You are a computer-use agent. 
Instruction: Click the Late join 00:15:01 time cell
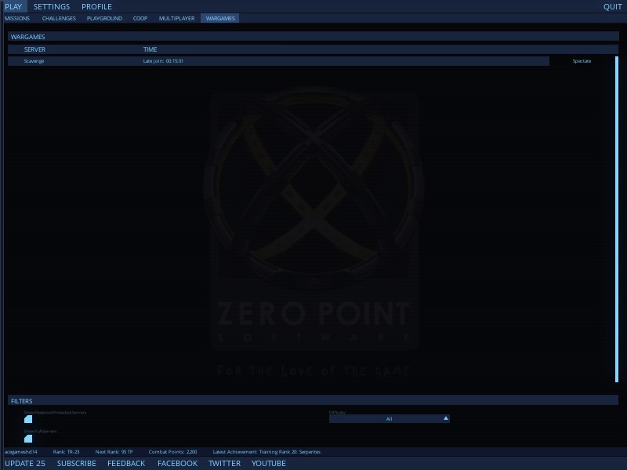tap(163, 61)
